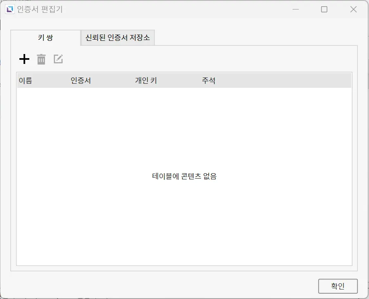Open the 신뢰된 인증서 저장소 tab

(x=118, y=38)
